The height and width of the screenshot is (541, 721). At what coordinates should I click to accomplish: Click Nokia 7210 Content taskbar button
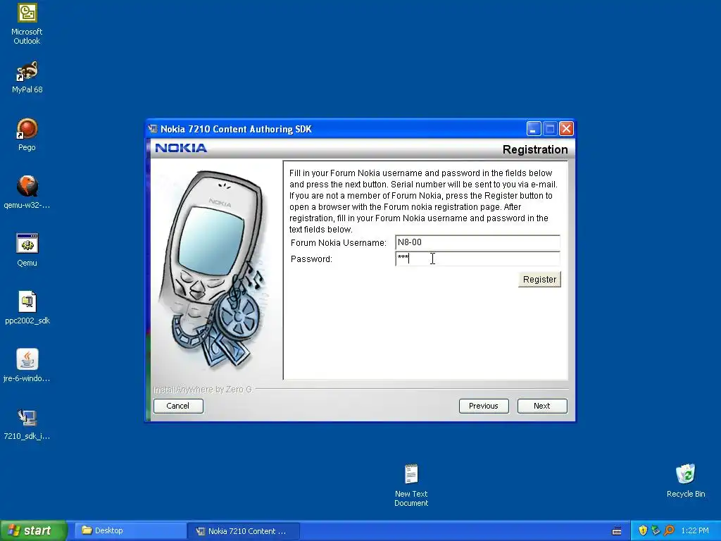pos(244,531)
